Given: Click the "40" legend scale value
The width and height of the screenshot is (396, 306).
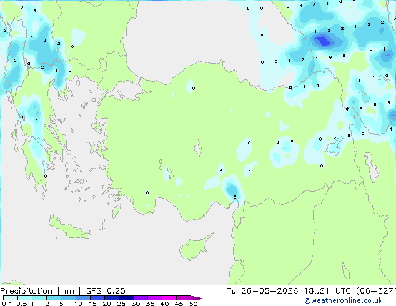Looking at the screenshot, I should (x=164, y=304).
